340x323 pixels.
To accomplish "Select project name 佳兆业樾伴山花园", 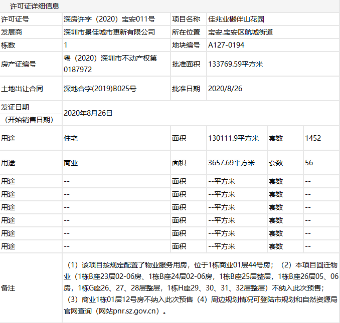I will click(x=236, y=19).
